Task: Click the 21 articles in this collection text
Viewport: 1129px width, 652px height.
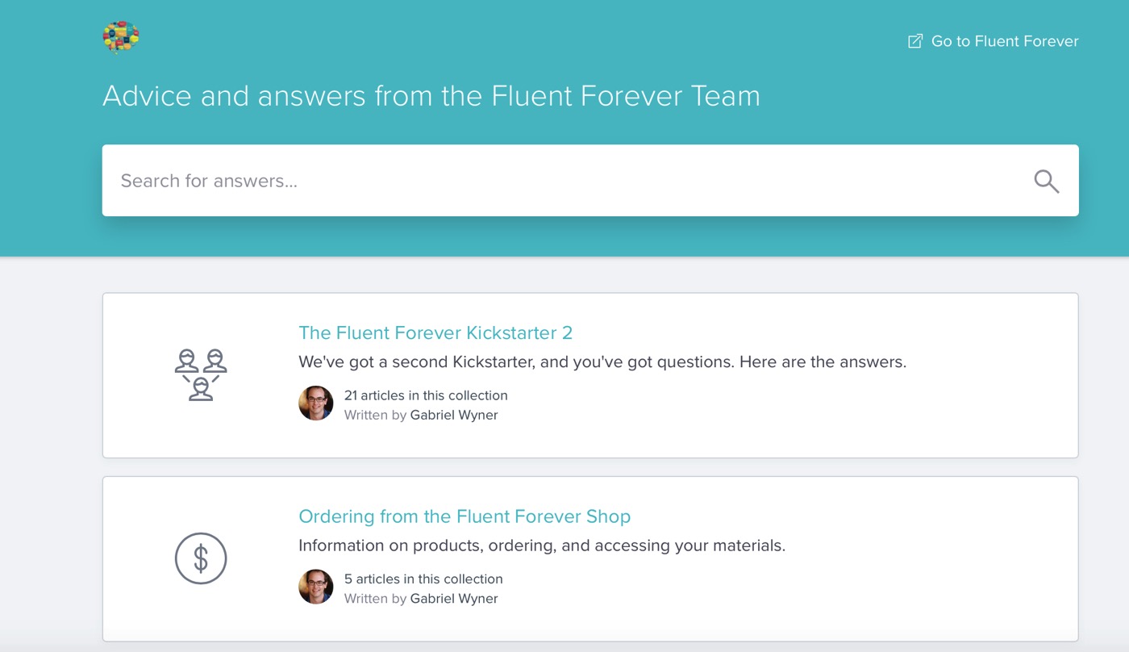Action: tap(425, 395)
